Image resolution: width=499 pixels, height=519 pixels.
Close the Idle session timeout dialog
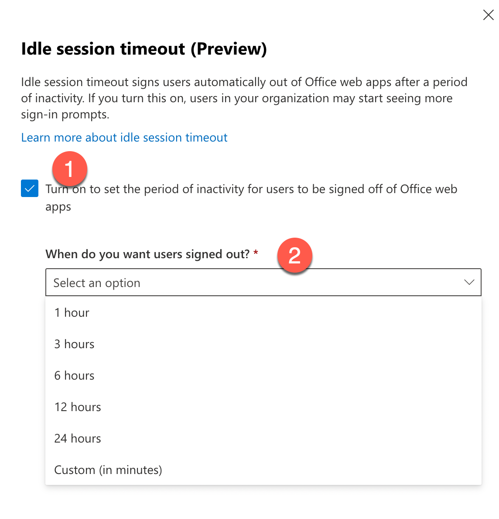488,15
